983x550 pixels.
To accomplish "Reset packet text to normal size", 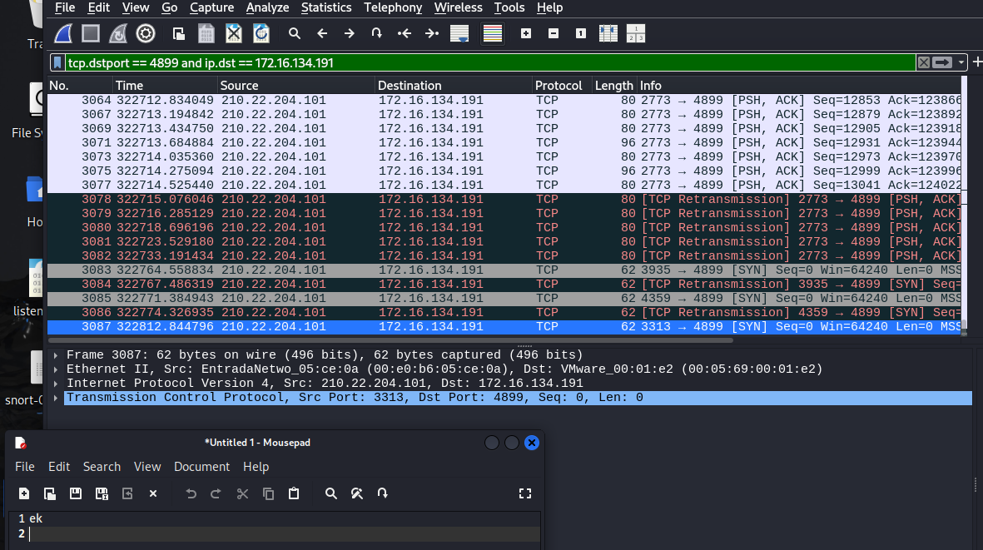I will tap(581, 34).
